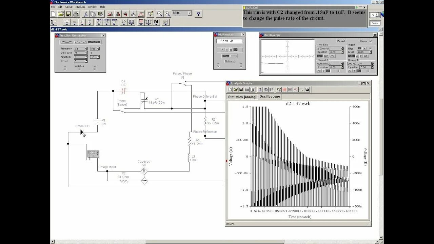Screen dimensions: 434x244
Task: Change oscilloscope time base 2.00ms/div spinner
Action: (x=342, y=48)
